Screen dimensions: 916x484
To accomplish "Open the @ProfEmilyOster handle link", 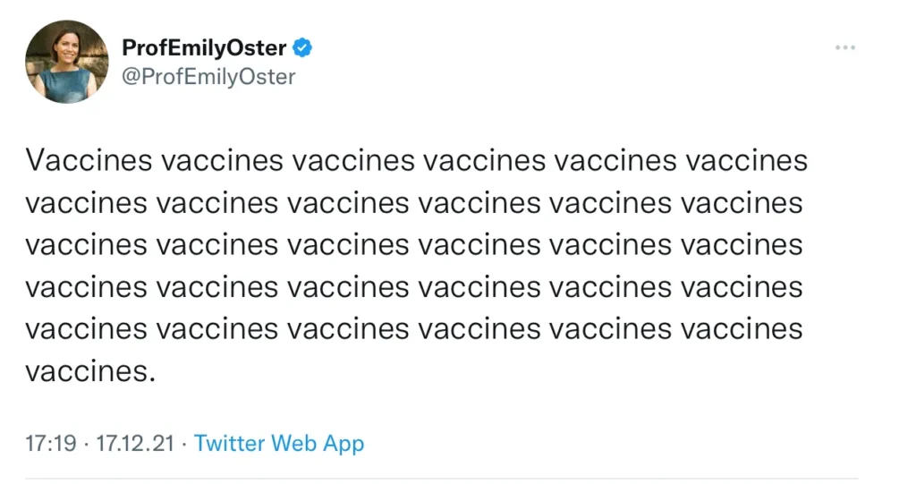I will pyautogui.click(x=208, y=77).
